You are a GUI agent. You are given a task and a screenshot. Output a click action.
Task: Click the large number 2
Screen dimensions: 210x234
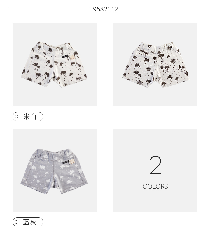coord(155,165)
